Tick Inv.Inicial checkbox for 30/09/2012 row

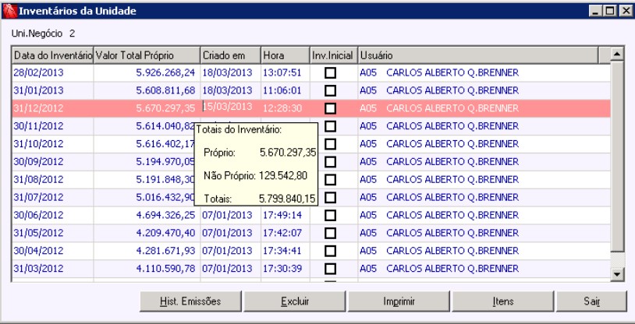pos(331,162)
